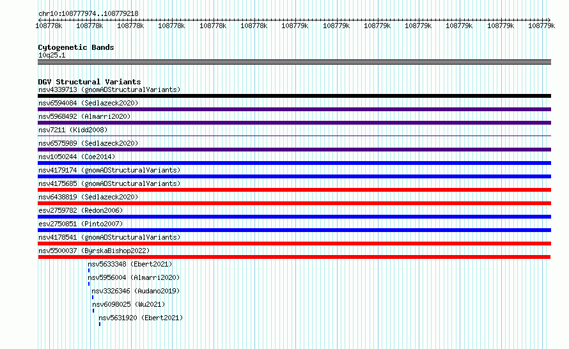Viewport: 569px width, 349px height.
Task: Open esv2759782 (Redon2006) label
Action: (81, 210)
